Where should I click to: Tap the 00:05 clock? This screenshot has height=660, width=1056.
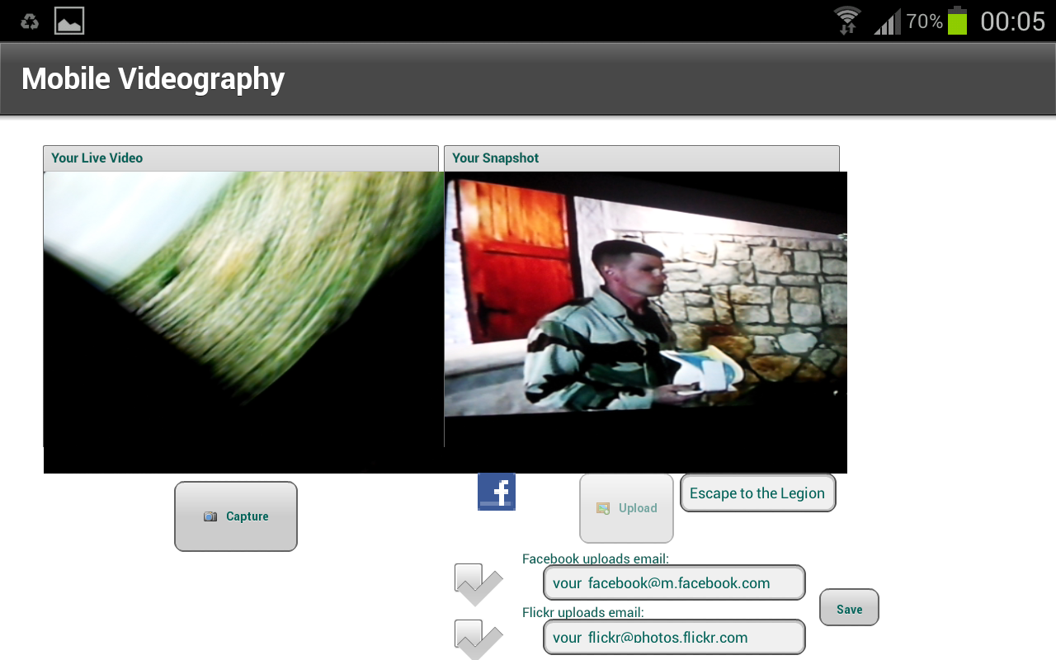[x=1012, y=21]
